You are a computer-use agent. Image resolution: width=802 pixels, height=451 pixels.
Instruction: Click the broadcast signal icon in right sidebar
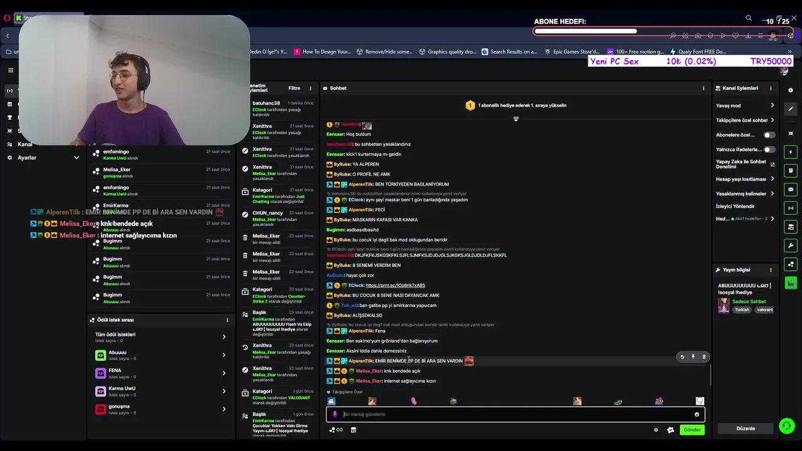tap(791, 208)
